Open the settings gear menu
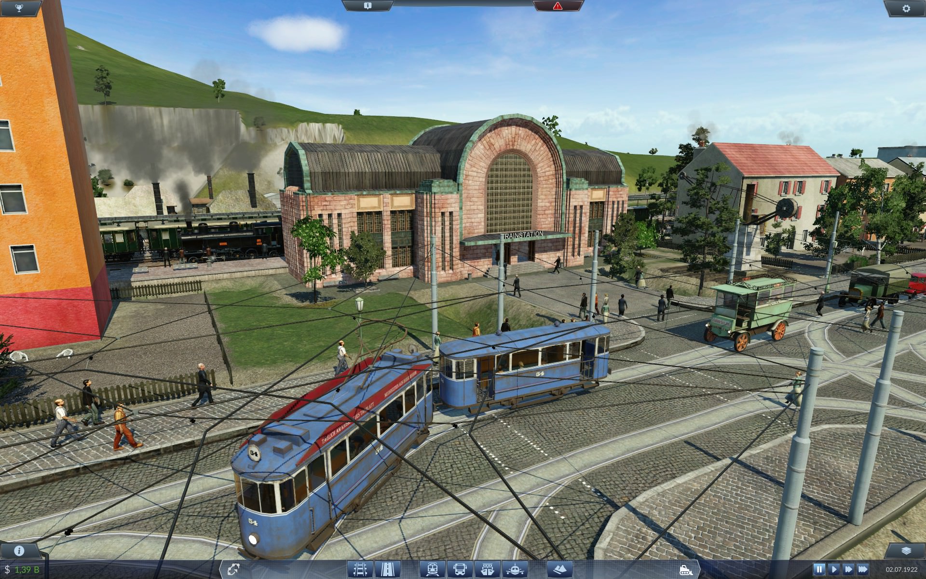This screenshot has height=579, width=926. 906,8
